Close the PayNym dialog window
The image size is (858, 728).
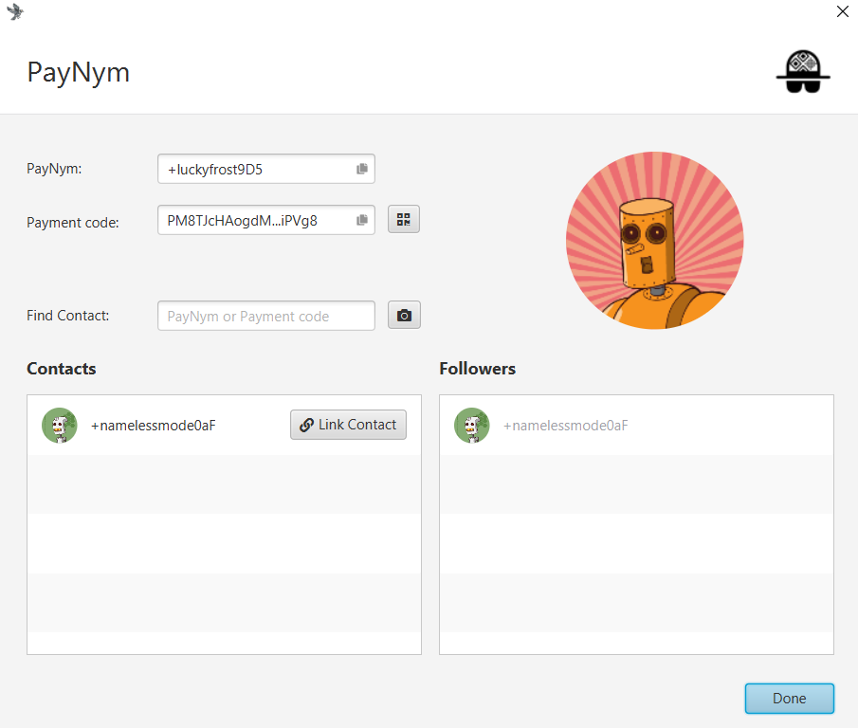click(x=842, y=12)
